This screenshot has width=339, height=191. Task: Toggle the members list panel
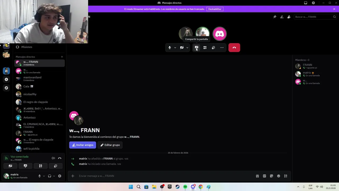289,17
